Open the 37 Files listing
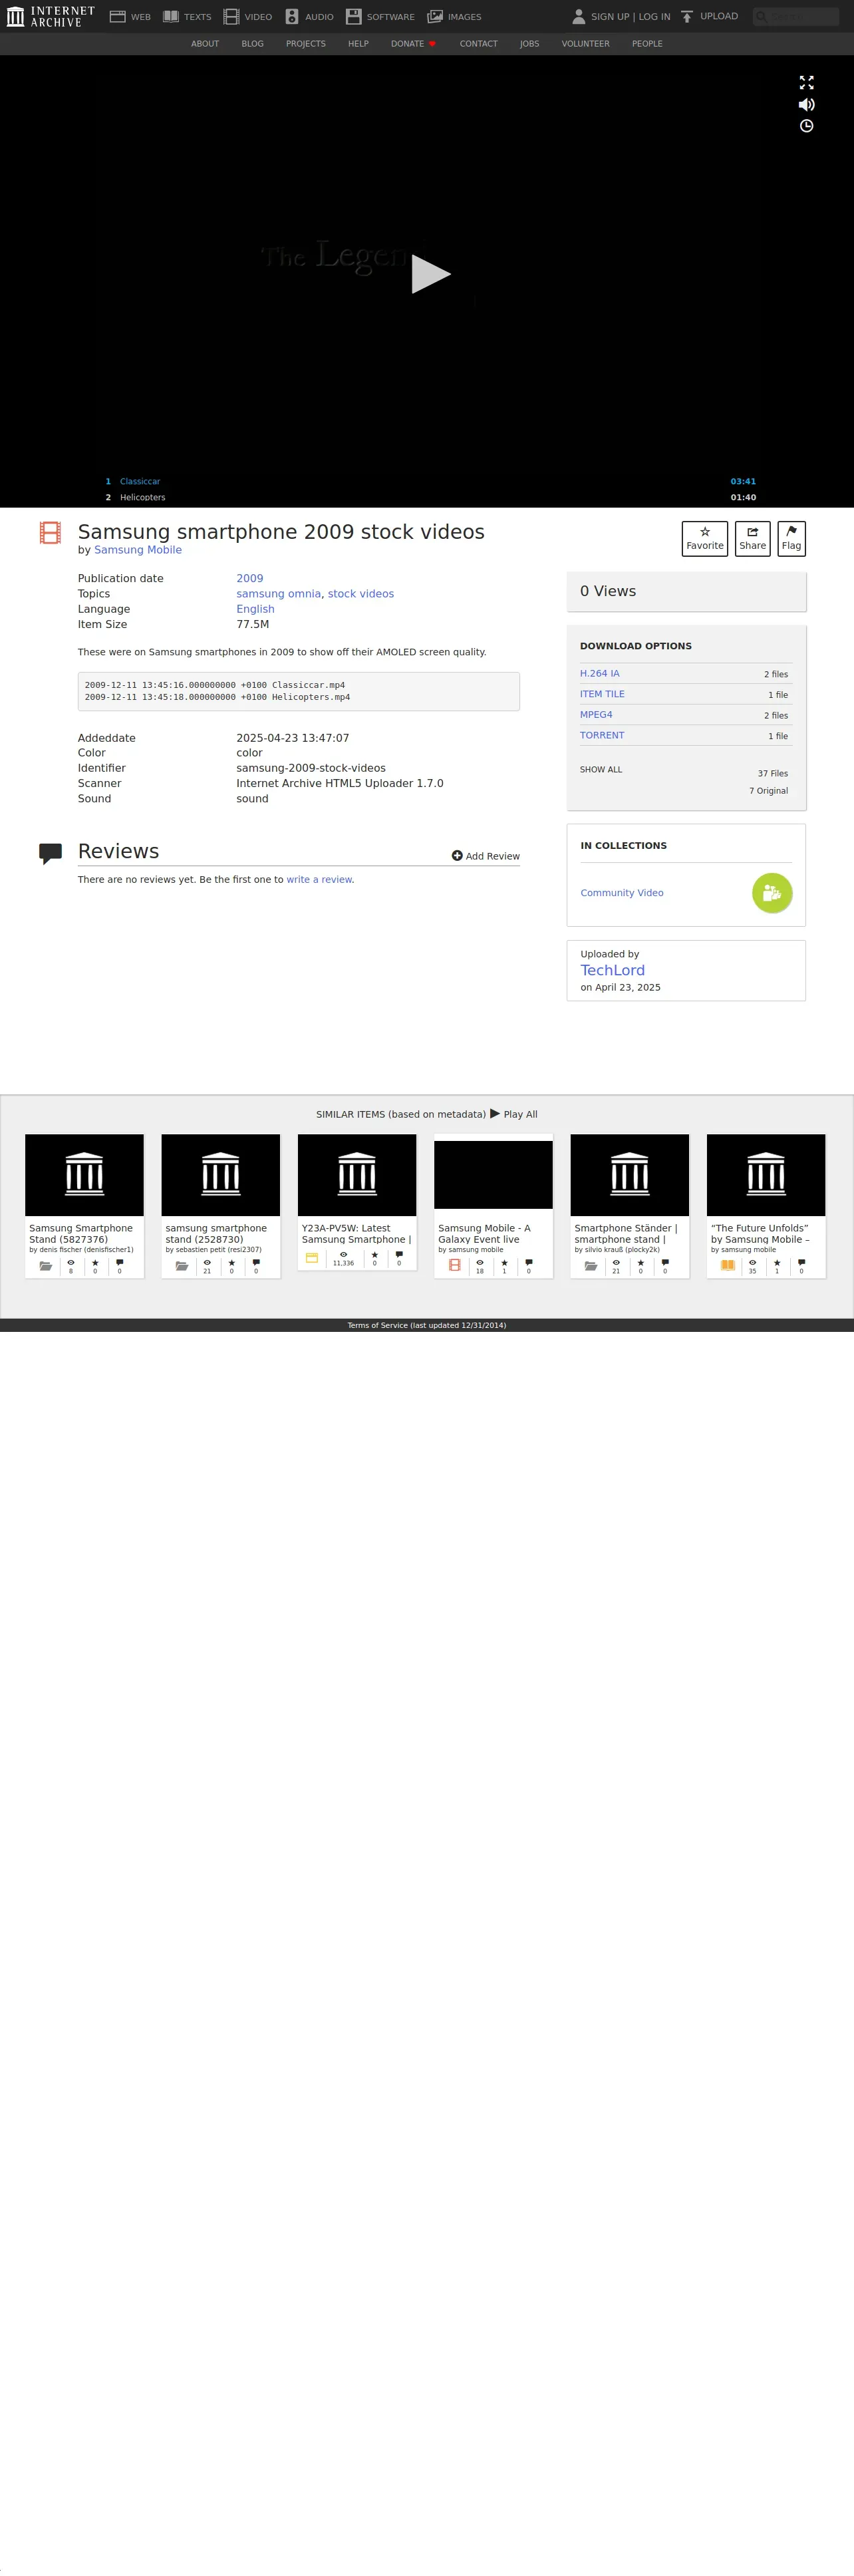 click(772, 774)
